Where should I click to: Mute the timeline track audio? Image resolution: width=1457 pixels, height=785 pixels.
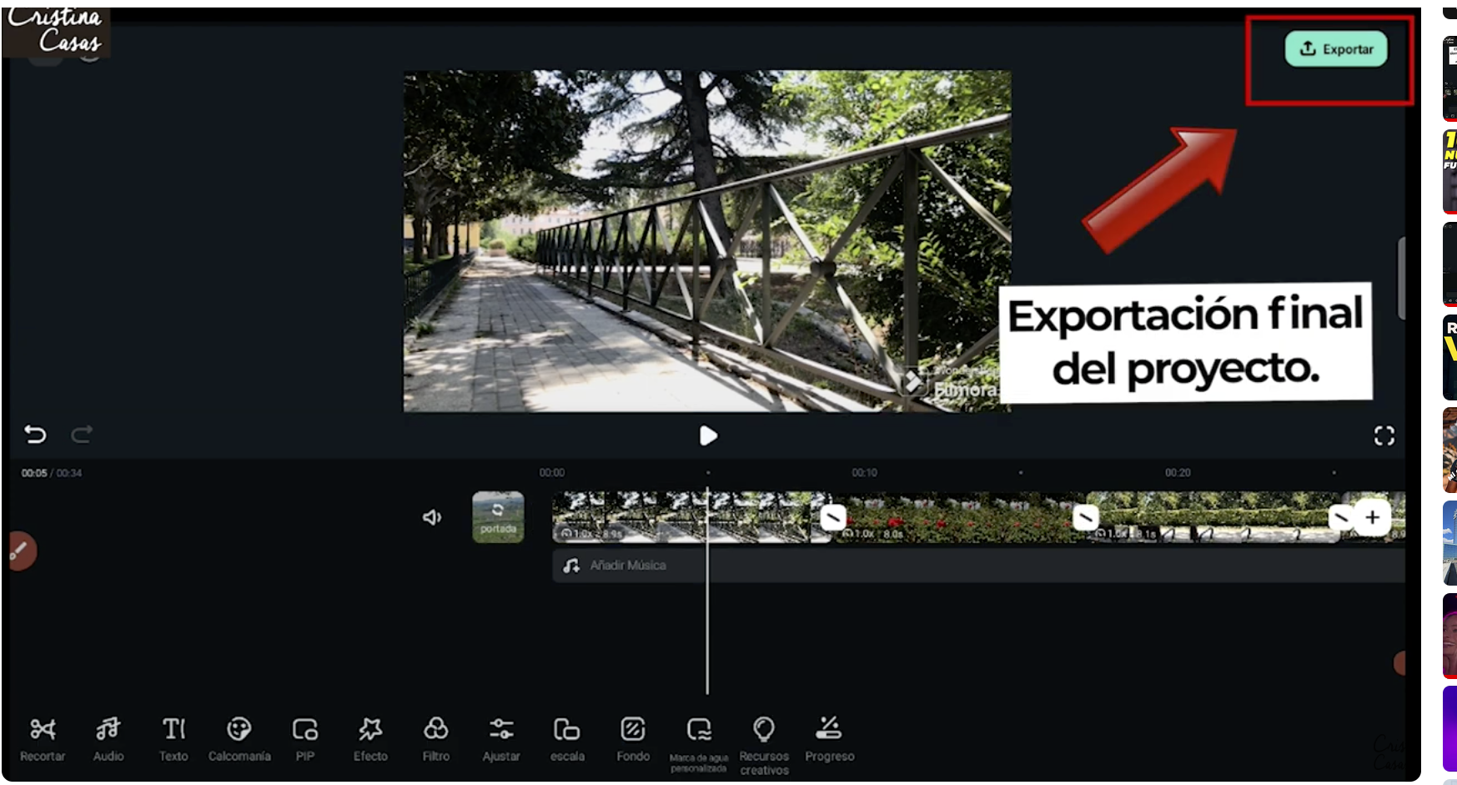coord(431,517)
